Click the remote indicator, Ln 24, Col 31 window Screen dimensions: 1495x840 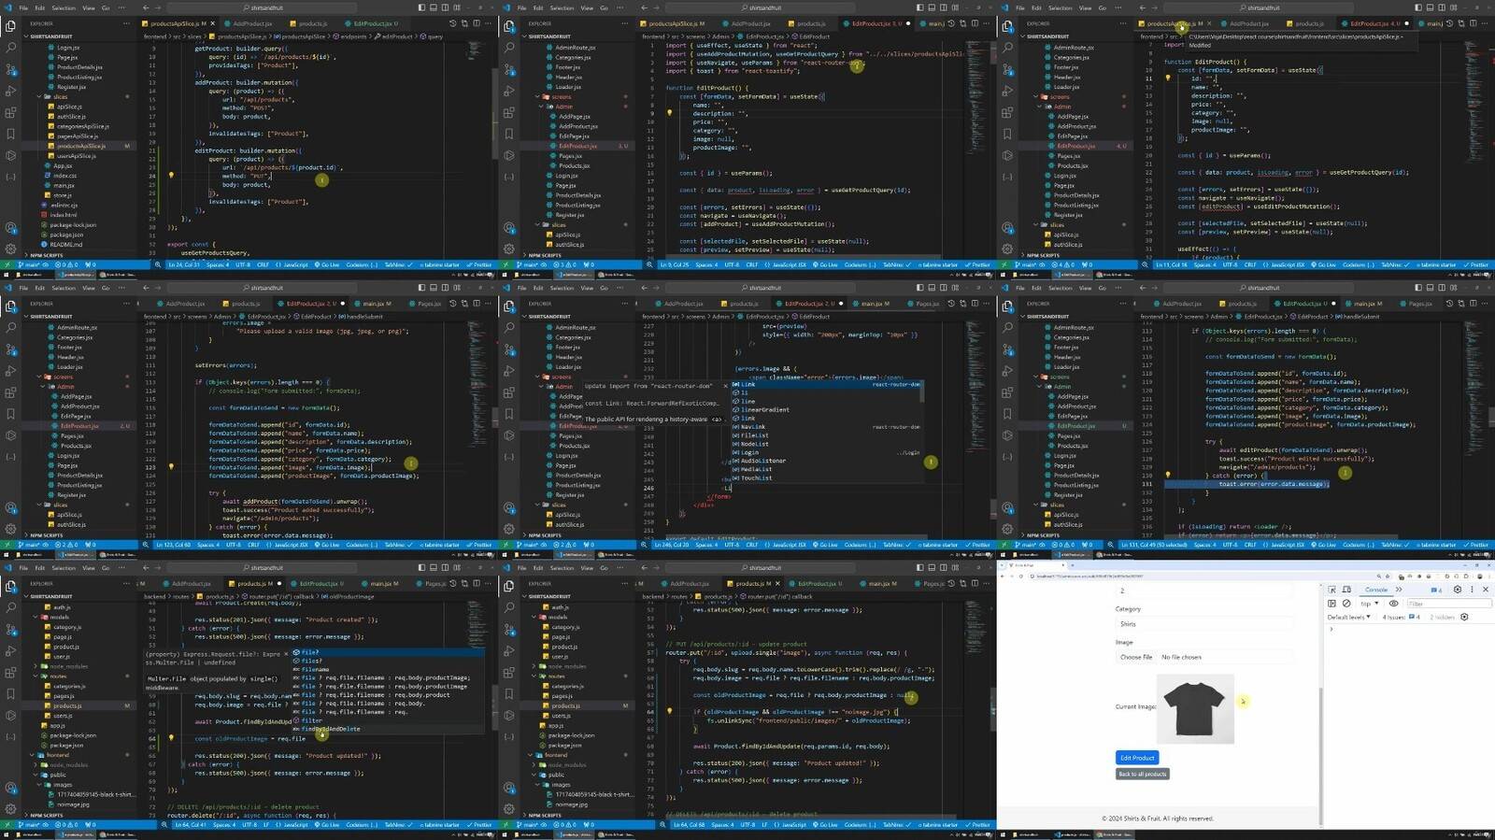[x=7, y=264]
